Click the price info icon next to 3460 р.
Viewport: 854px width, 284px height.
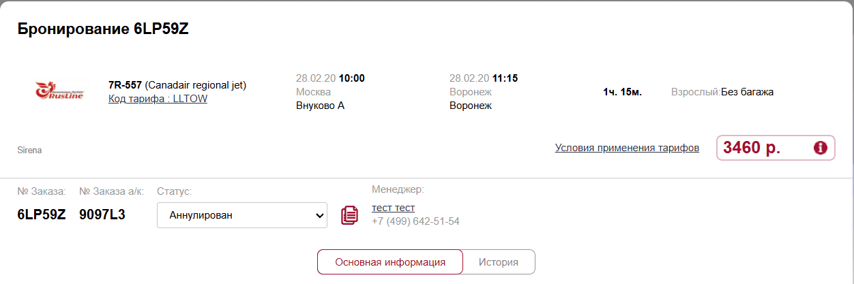(821, 148)
